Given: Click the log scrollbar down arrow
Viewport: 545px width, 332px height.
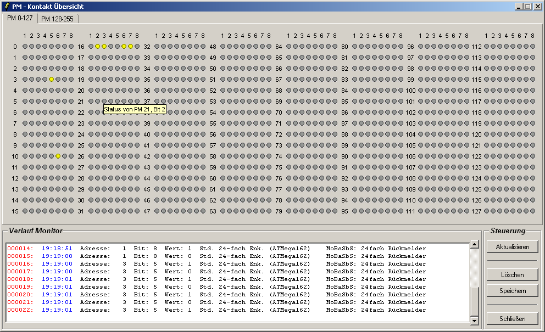Looking at the screenshot, I should tap(474, 320).
